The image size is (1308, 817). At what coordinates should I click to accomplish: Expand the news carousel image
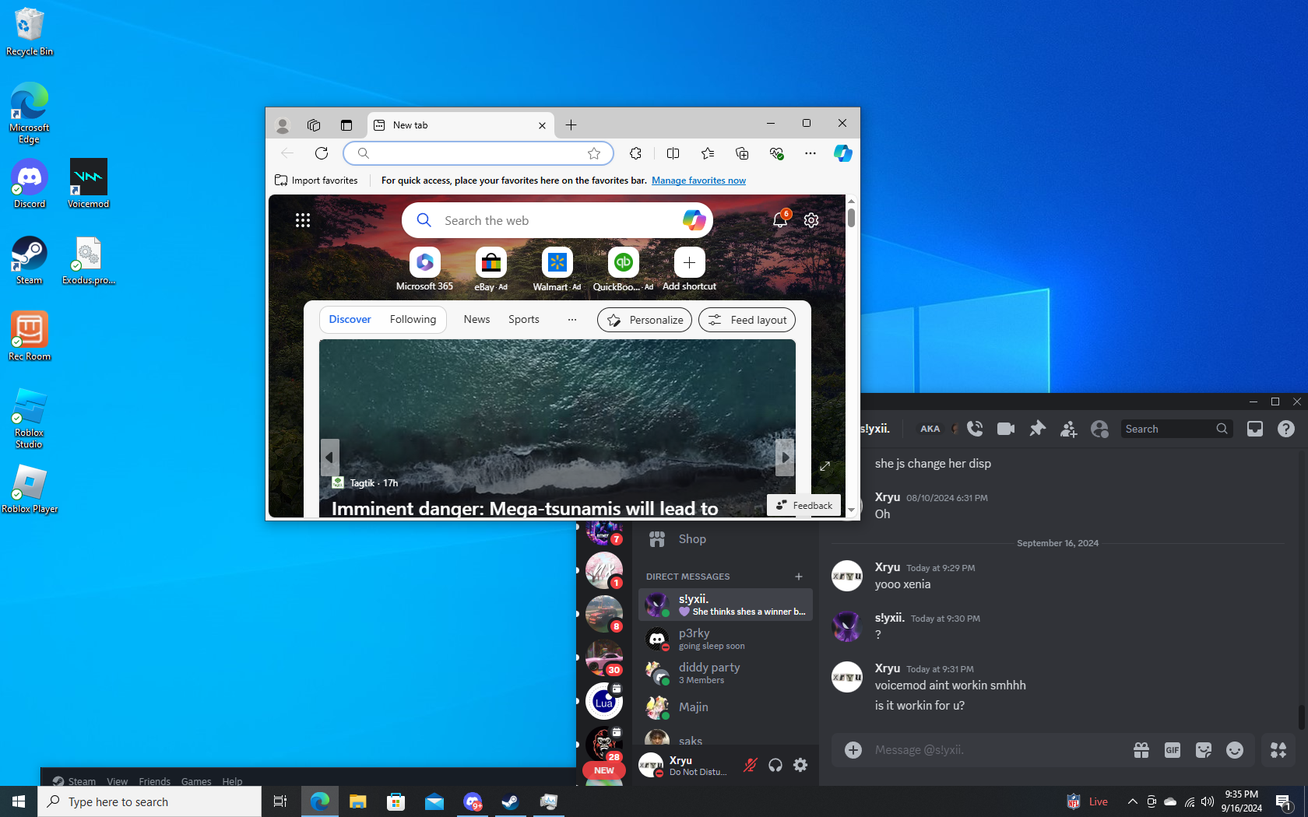click(x=825, y=466)
